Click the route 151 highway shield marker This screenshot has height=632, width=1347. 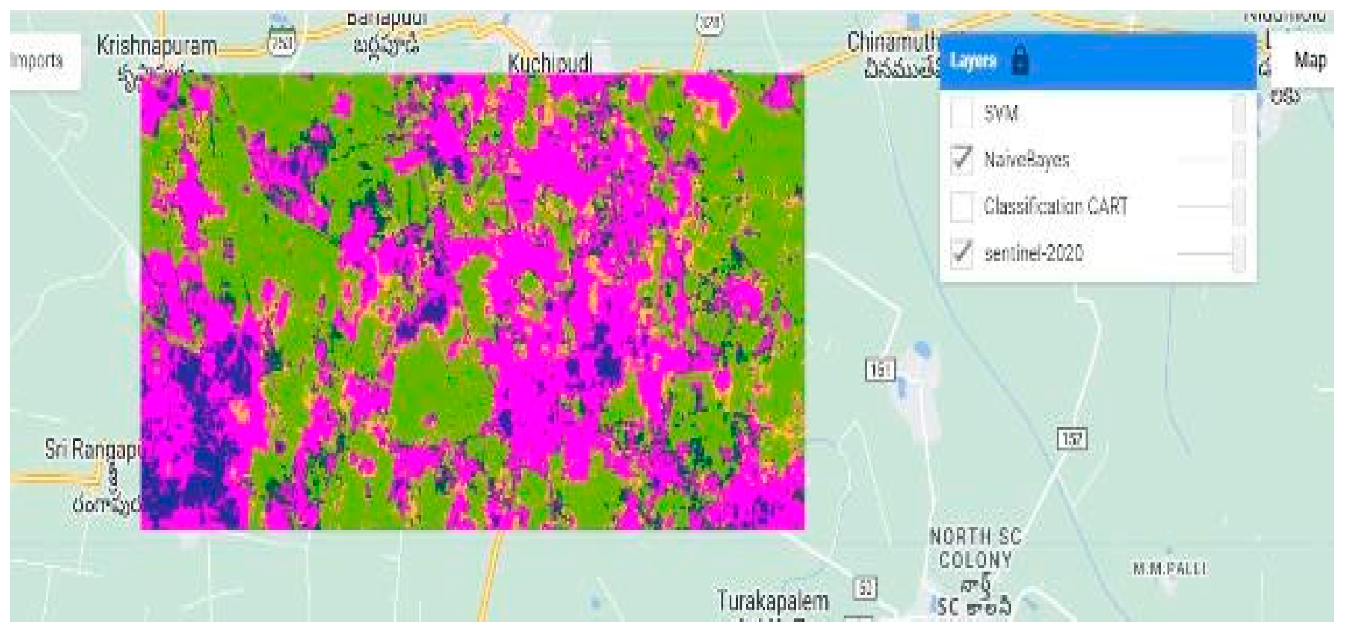879,371
